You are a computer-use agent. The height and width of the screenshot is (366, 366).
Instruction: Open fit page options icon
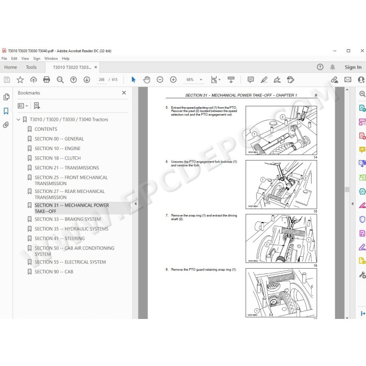point(215,80)
